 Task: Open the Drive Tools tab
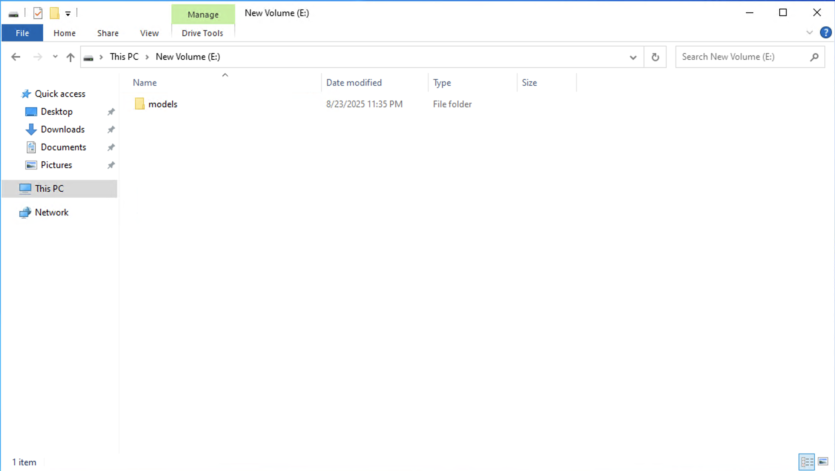202,33
